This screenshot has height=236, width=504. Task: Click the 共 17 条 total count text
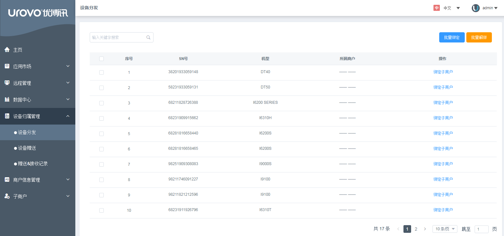pyautogui.click(x=382, y=229)
